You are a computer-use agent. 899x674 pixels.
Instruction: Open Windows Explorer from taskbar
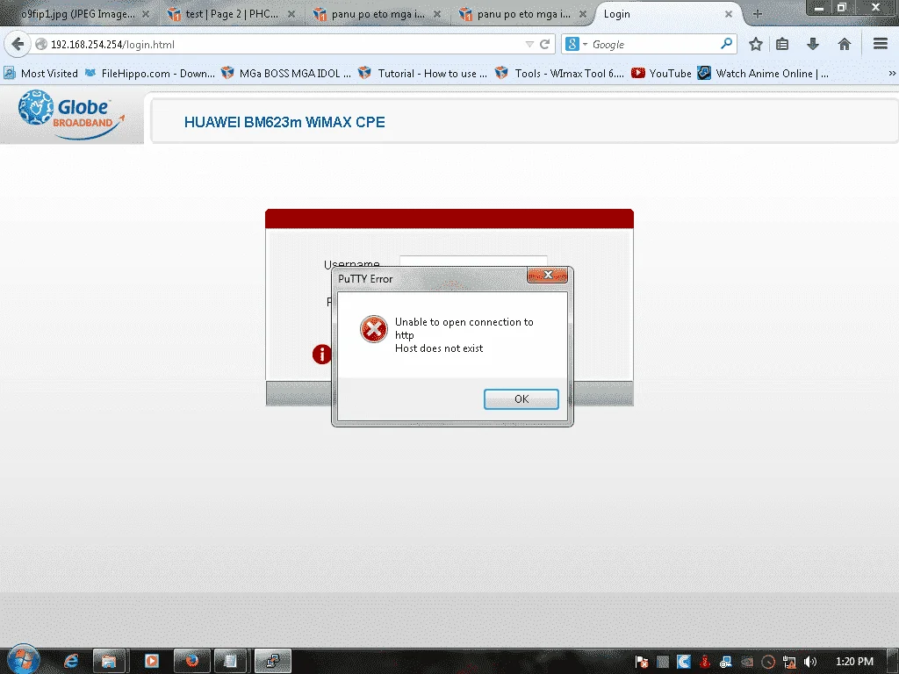coord(109,662)
